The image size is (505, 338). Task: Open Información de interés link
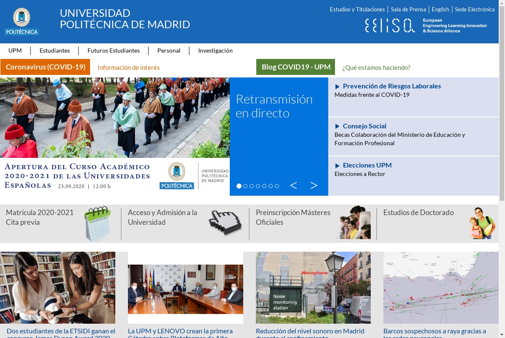(129, 67)
